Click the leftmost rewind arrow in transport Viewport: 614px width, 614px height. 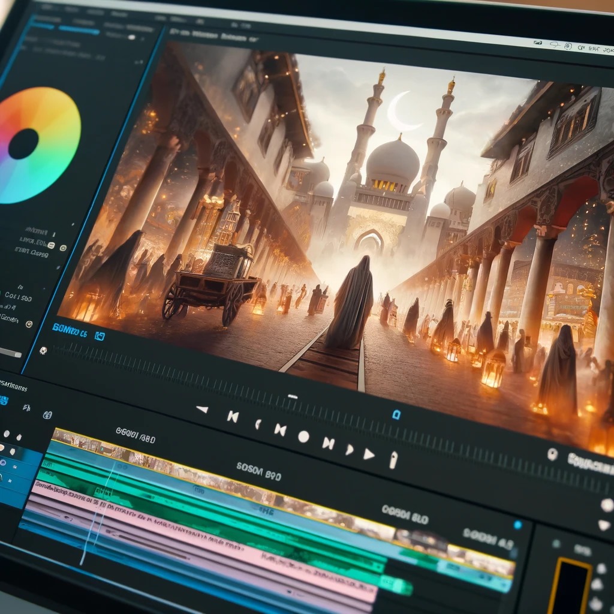(202, 410)
